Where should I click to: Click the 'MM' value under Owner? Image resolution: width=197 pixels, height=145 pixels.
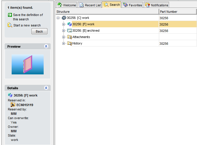point(14,131)
